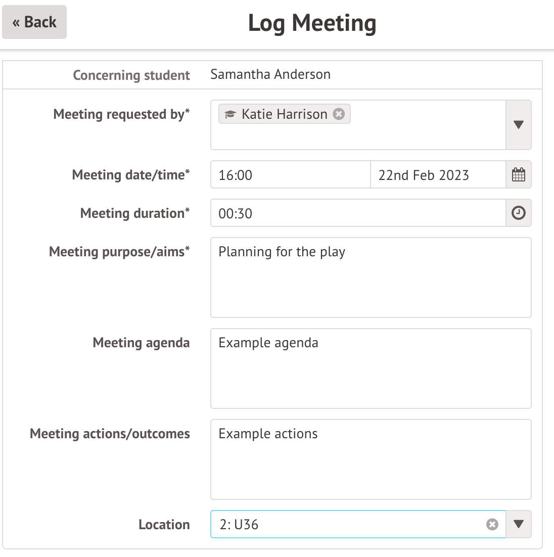Click the Back button
Viewport: 554px width, 557px height.
tap(34, 22)
